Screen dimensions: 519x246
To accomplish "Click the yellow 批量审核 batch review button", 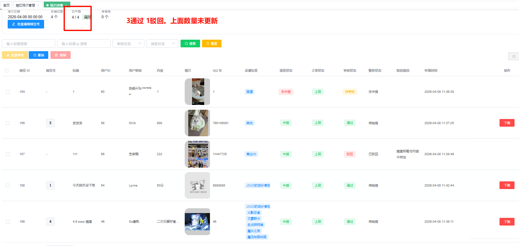I will point(15,55).
